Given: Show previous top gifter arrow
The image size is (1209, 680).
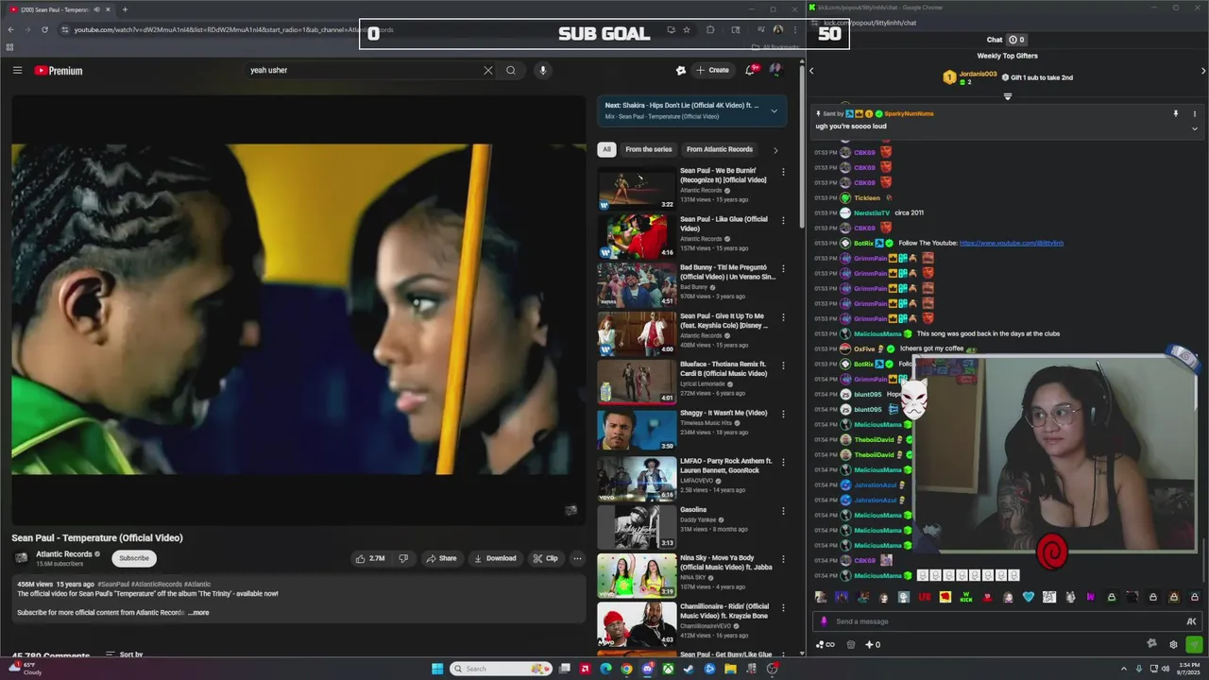Looking at the screenshot, I should (811, 71).
